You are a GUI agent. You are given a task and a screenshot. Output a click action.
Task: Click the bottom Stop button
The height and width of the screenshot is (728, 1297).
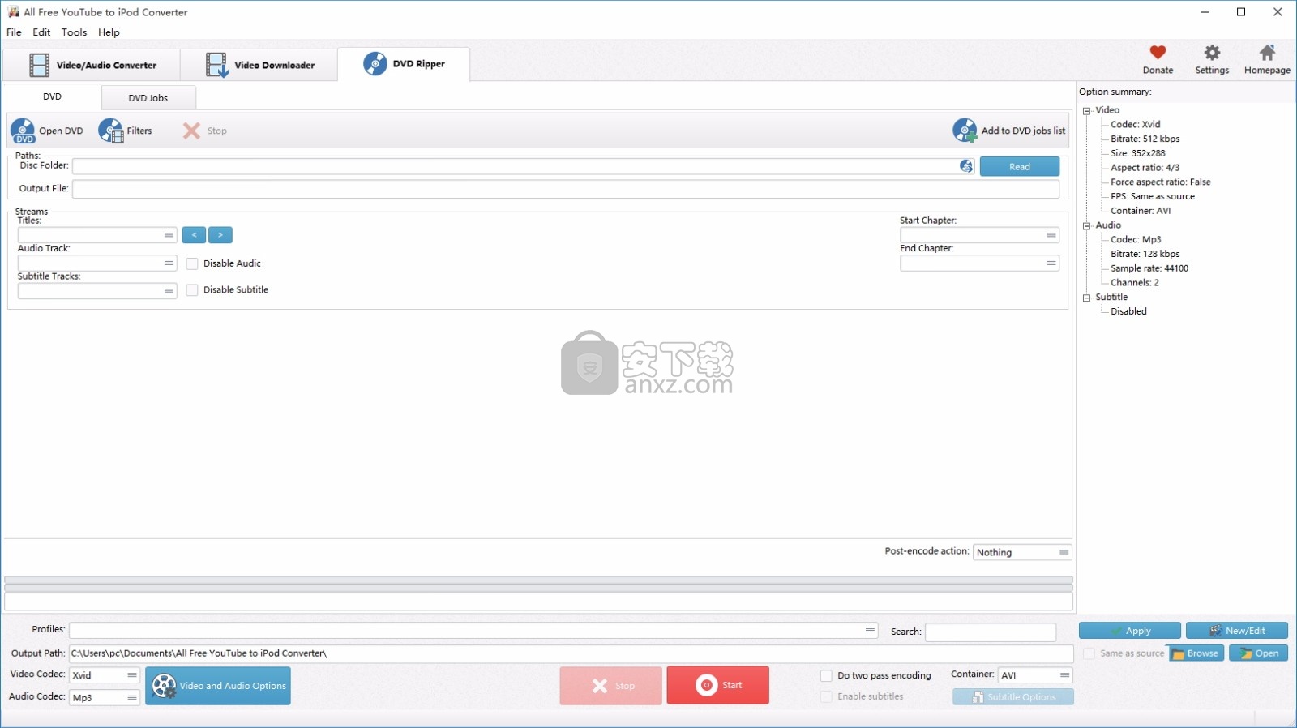point(611,686)
